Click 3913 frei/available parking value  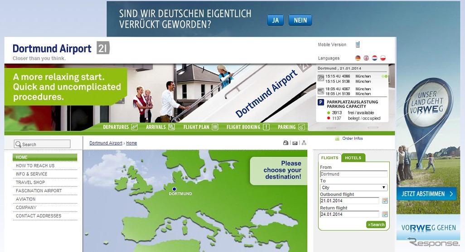[350, 113]
